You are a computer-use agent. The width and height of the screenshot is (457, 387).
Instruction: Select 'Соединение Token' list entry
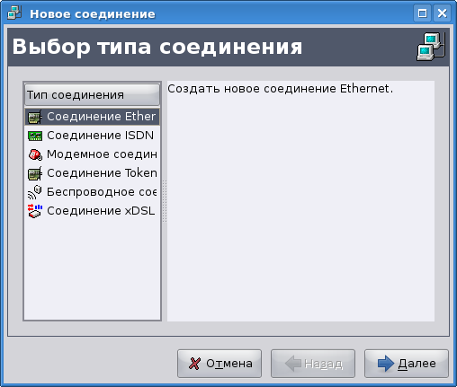(x=92, y=173)
